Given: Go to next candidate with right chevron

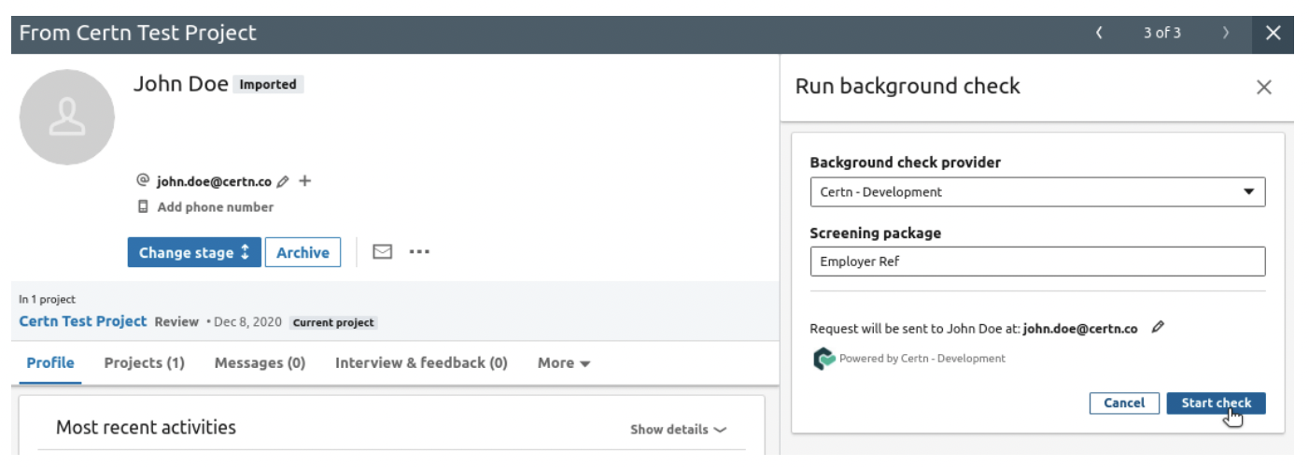Looking at the screenshot, I should click(x=1226, y=33).
